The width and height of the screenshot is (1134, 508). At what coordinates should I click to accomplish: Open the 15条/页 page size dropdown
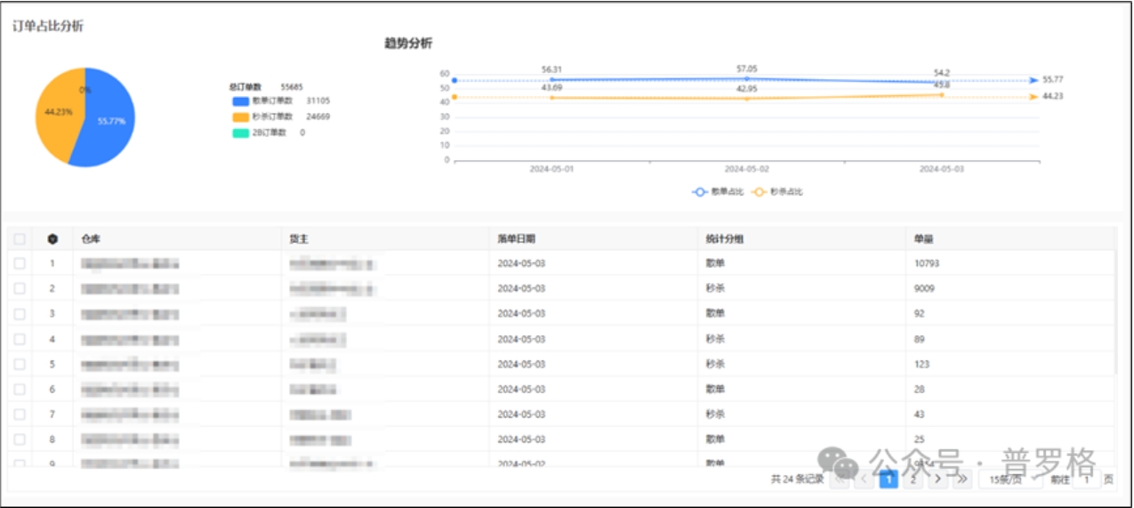[1009, 480]
